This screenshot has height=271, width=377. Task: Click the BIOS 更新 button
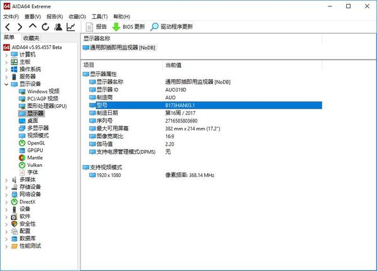click(129, 26)
